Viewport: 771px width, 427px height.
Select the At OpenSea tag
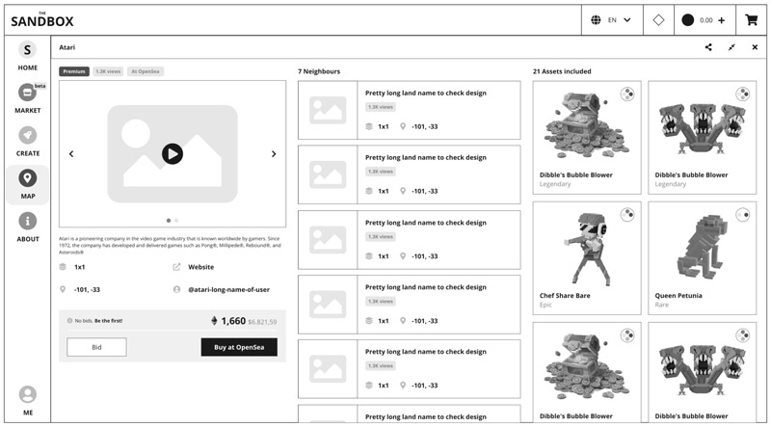(146, 71)
